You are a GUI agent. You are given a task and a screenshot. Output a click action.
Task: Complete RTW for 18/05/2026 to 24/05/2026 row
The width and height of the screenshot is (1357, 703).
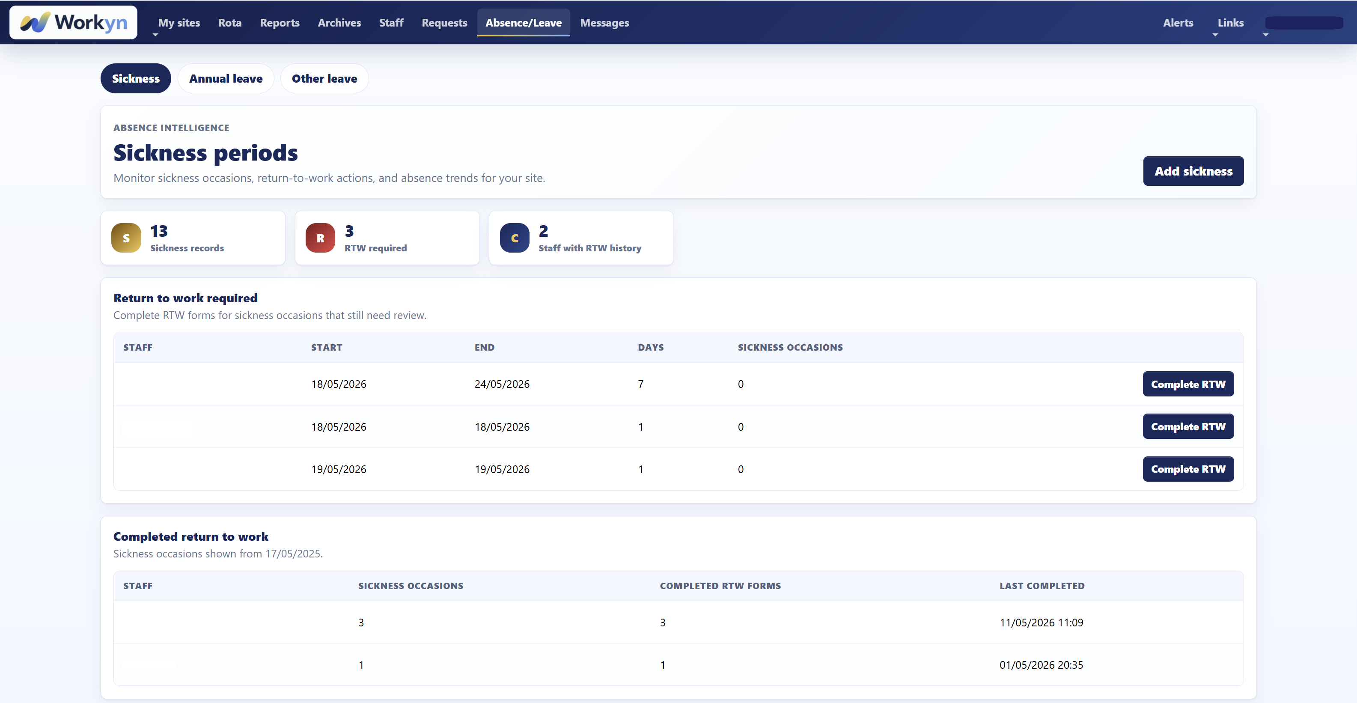click(1188, 384)
